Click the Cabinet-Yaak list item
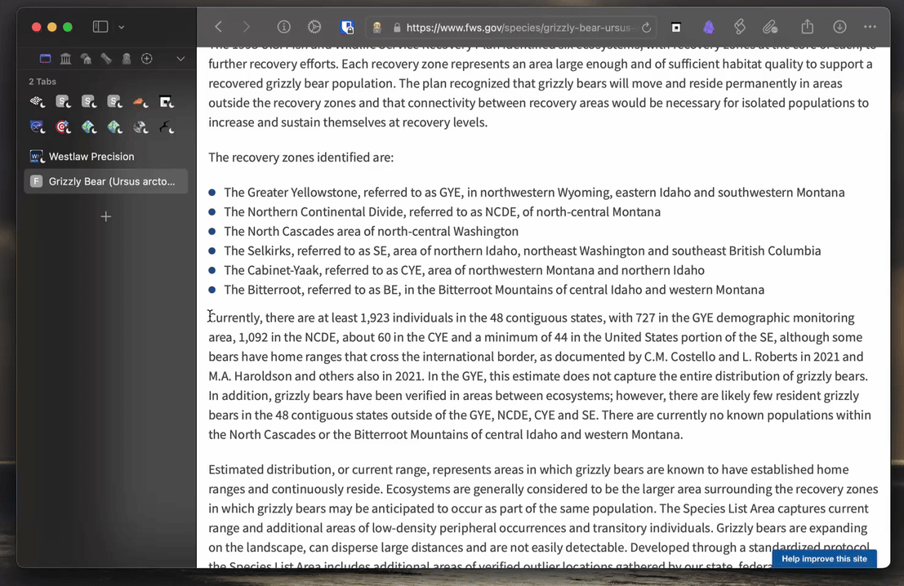Viewport: 904px width, 586px height. [x=464, y=271]
